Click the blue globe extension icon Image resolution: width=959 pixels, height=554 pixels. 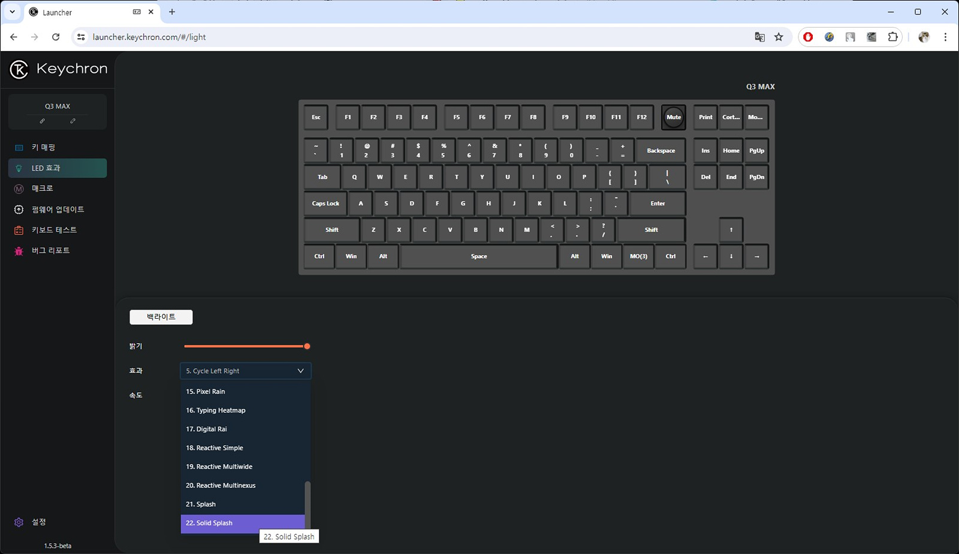tap(829, 37)
